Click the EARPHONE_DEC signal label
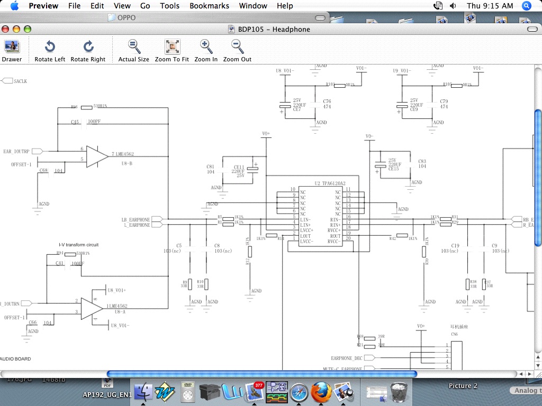 [346, 358]
